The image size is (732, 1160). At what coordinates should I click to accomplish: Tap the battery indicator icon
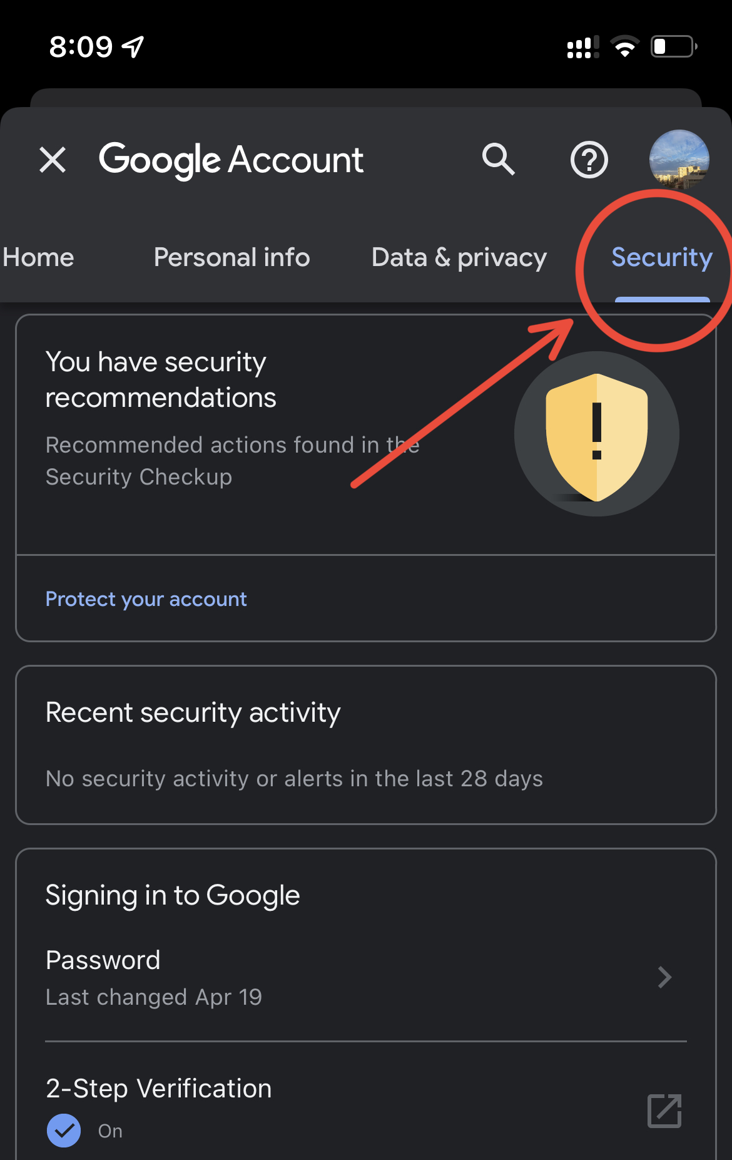pyautogui.click(x=674, y=46)
